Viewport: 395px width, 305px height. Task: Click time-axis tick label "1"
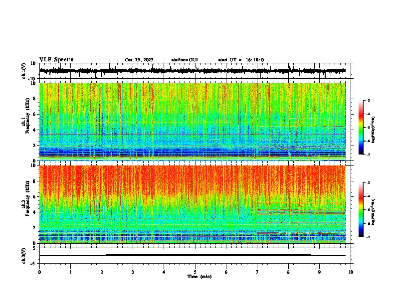[x=70, y=272]
